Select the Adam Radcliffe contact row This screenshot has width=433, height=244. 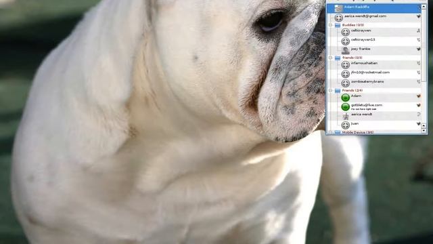374,8
